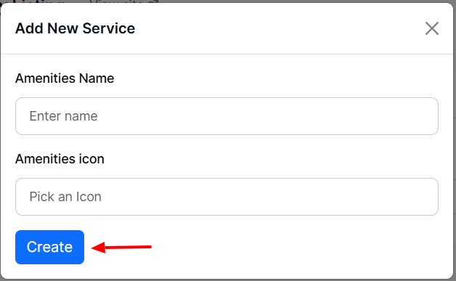The image size is (456, 281).
Task: Click the Amenities Name label
Action: (65, 78)
